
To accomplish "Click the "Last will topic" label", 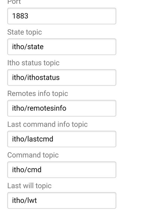I will pyautogui.click(x=29, y=186).
